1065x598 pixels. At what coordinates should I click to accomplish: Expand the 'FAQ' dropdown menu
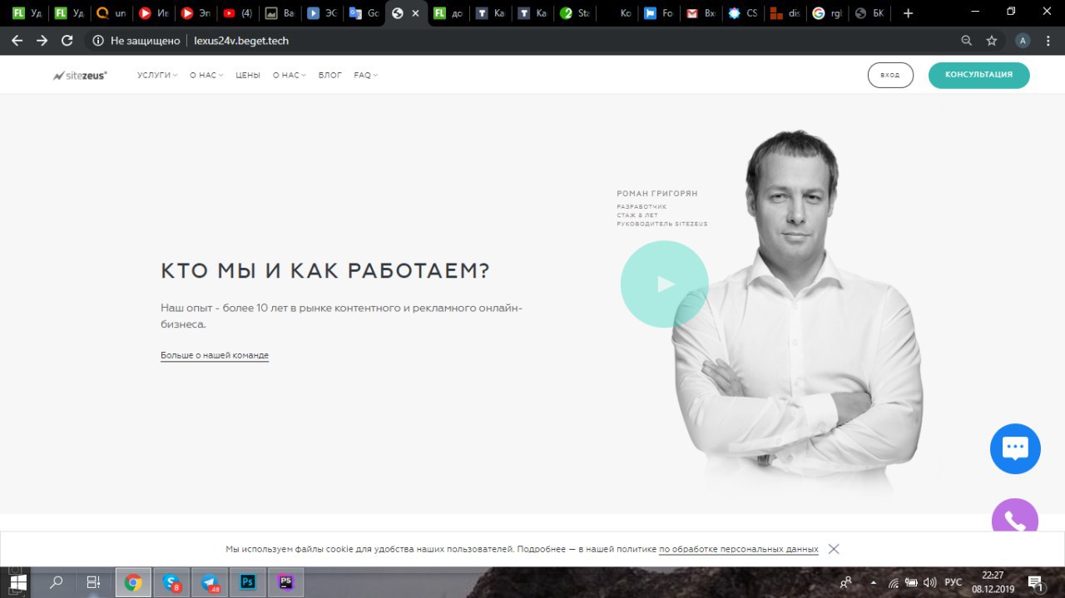click(365, 76)
